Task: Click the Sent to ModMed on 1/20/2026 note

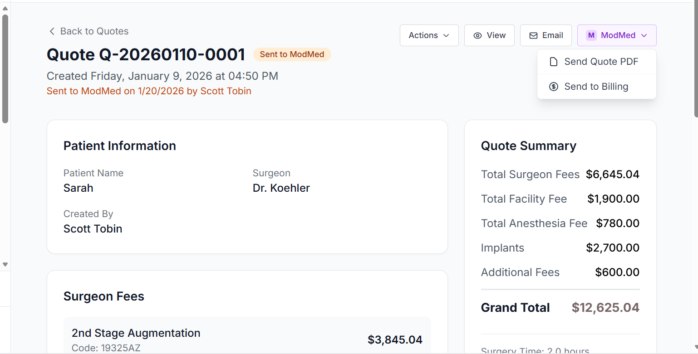Action: (x=149, y=91)
